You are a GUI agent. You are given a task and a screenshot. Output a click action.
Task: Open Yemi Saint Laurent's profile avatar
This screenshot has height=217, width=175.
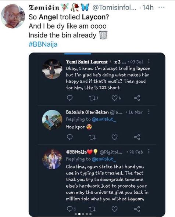click(52, 69)
